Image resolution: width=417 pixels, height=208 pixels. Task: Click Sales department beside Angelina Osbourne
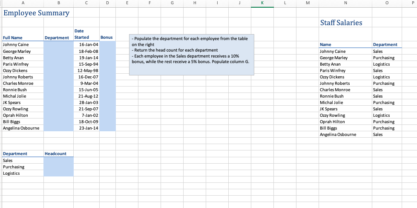387,134
